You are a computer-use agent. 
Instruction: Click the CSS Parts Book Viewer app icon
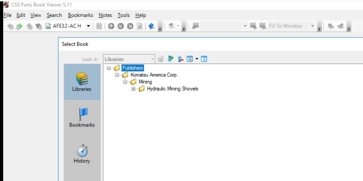click(6, 5)
